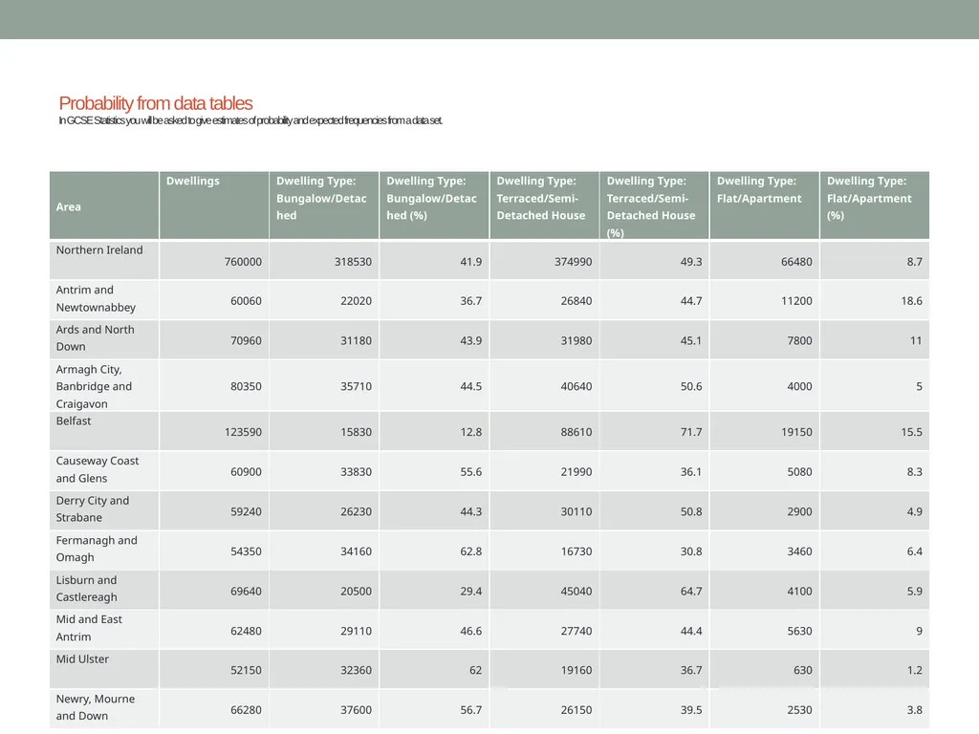
Task: Select 'Lisburn and Castlereagh' row label
Action: [87, 589]
